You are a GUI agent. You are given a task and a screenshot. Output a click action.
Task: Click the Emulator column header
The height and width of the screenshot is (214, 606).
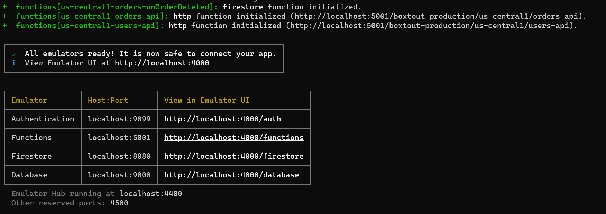pyautogui.click(x=29, y=100)
